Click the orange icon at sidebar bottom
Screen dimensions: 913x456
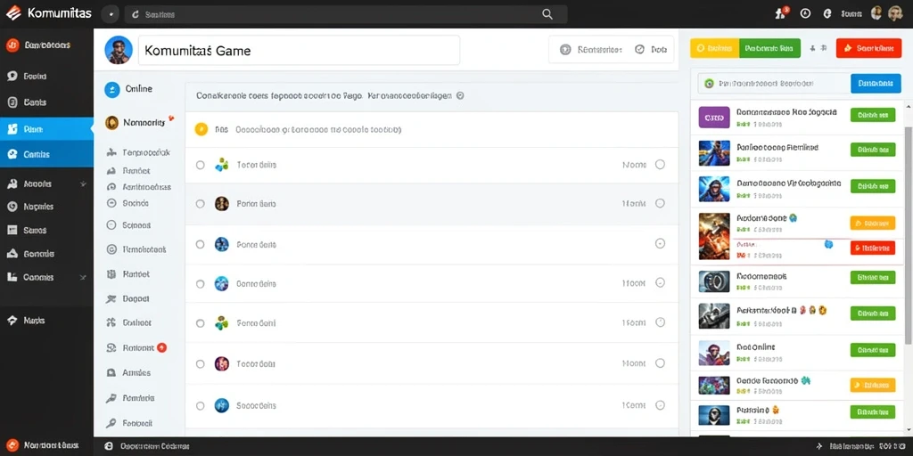click(x=12, y=445)
